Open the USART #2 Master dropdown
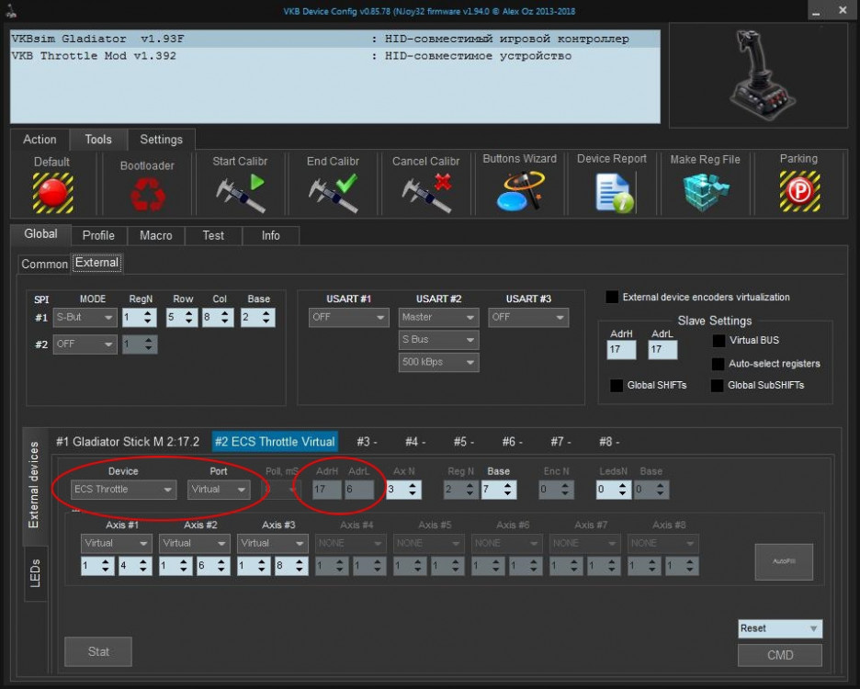Screen dimensions: 860x689 coord(438,317)
